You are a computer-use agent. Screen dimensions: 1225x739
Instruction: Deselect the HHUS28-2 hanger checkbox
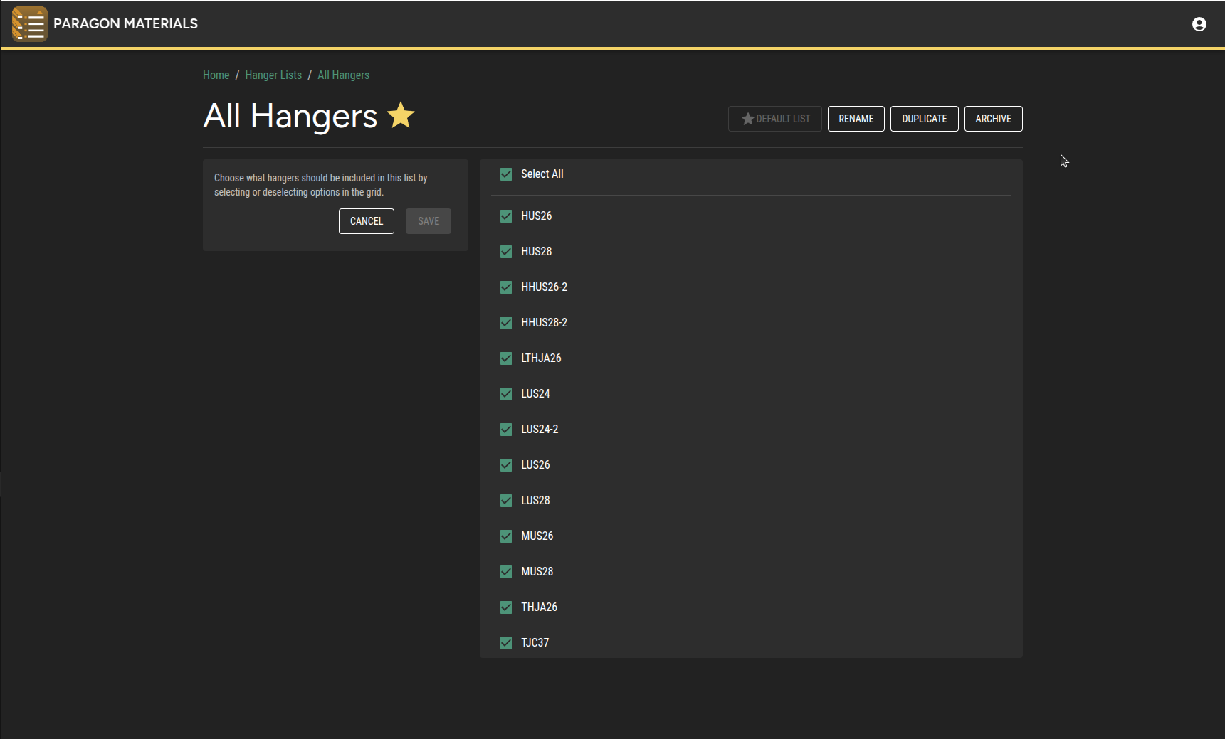point(506,323)
